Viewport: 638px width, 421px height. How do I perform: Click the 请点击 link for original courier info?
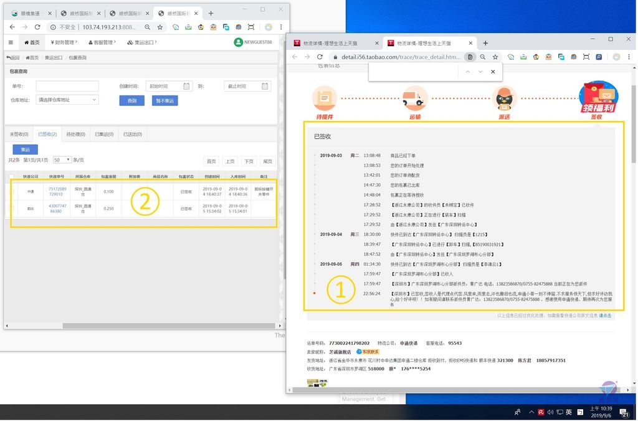pyautogui.click(x=604, y=316)
